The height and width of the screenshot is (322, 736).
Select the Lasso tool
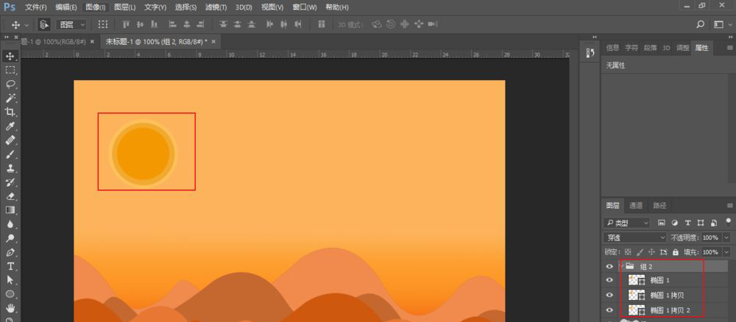11,84
